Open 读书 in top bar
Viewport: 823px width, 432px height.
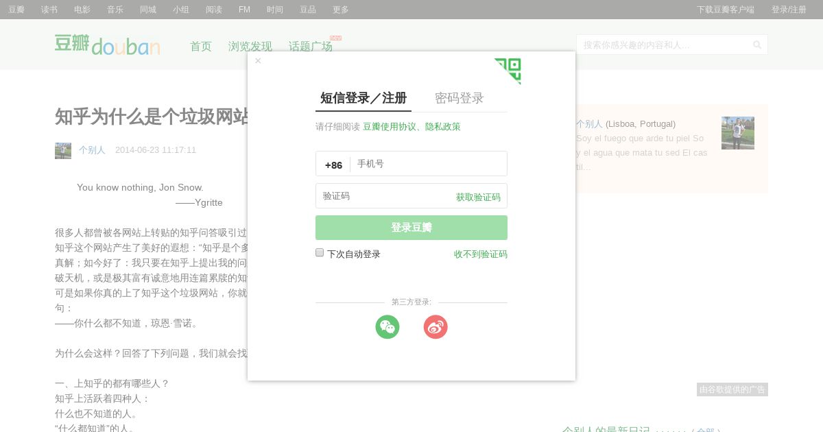[49, 10]
